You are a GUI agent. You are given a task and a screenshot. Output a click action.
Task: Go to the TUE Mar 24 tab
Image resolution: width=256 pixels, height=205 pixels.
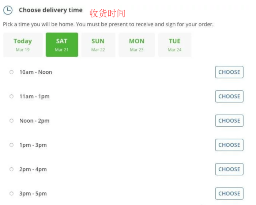tap(174, 45)
